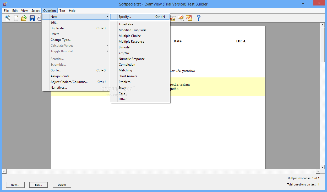Click the New... button at bottom
This screenshot has width=327, height=192.
tap(15, 185)
